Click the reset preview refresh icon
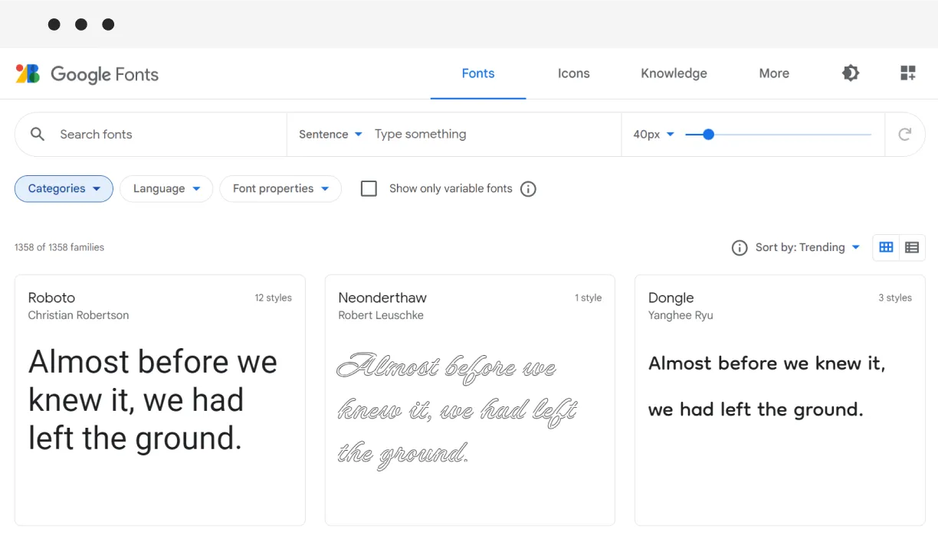Screen dimensions: 938x541 pos(905,134)
